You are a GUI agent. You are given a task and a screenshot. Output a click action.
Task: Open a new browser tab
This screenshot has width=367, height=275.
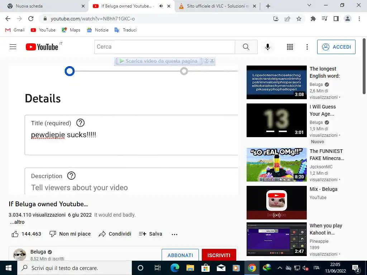268,6
